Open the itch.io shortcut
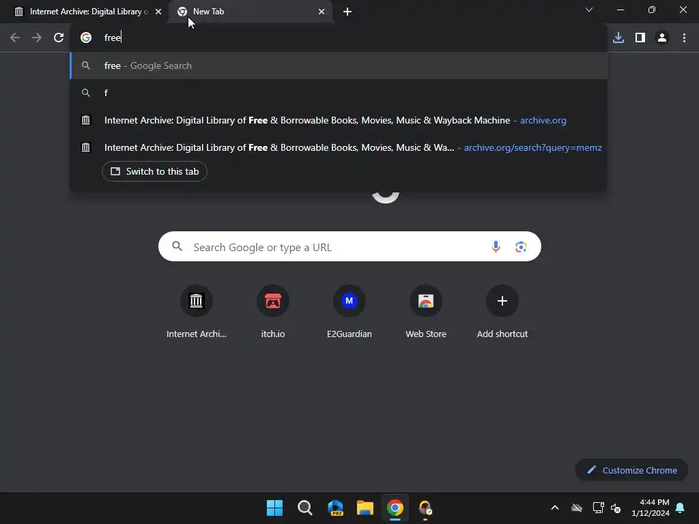The height and width of the screenshot is (524, 699). 273,312
